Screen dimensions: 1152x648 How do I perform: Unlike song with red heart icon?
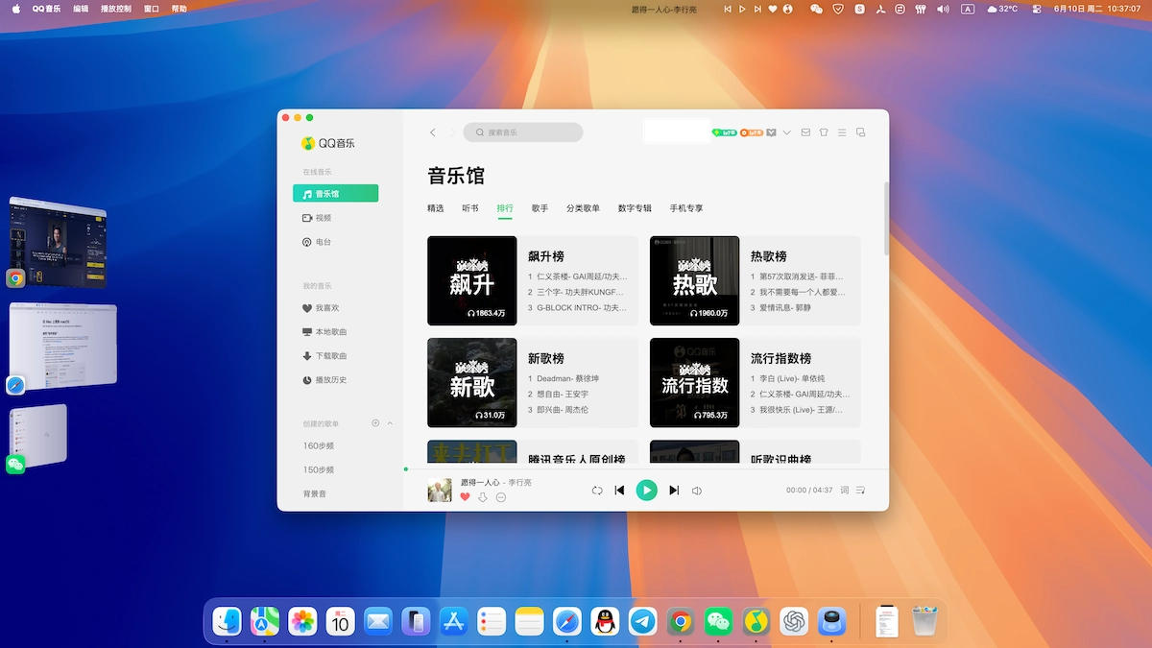(x=466, y=497)
